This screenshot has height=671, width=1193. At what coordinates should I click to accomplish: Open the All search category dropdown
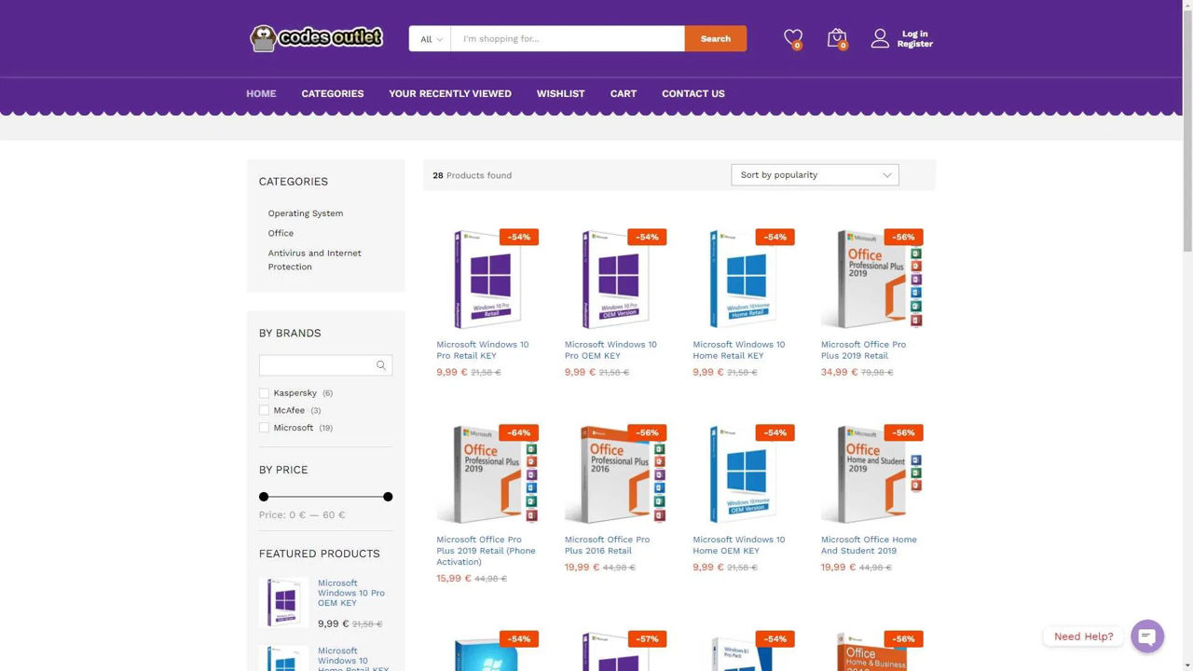[x=431, y=39]
